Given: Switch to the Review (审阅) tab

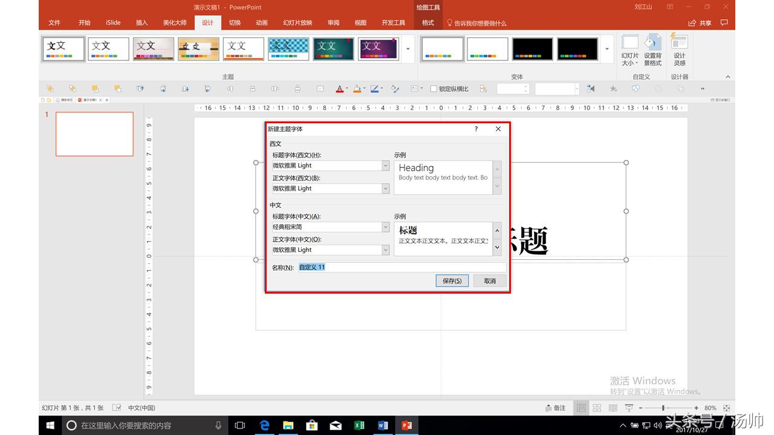Looking at the screenshot, I should (x=333, y=23).
